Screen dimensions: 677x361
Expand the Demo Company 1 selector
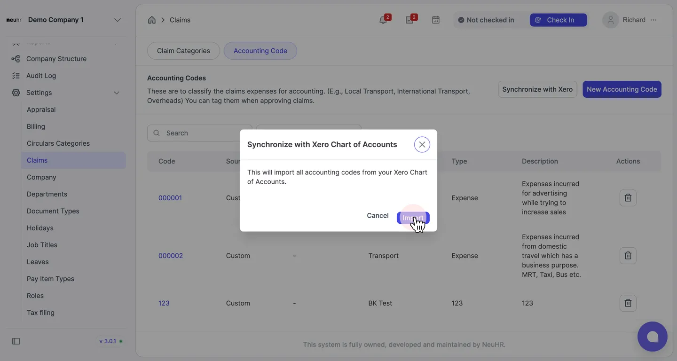click(x=118, y=20)
